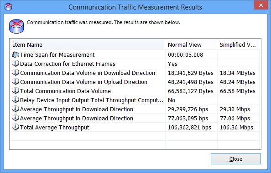
Task: Click the info icon for Relay Device Throughput row
Action: point(16,100)
